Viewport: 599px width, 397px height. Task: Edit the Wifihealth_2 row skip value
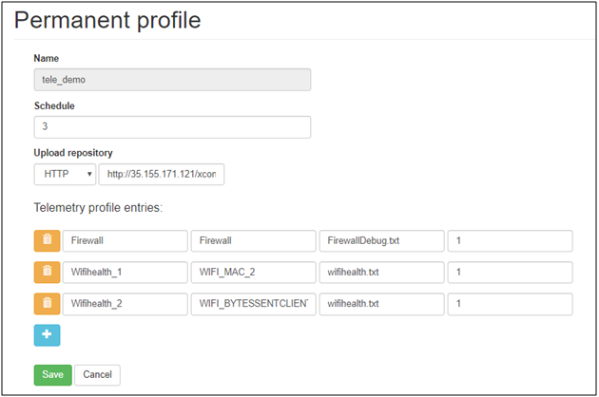coord(510,304)
